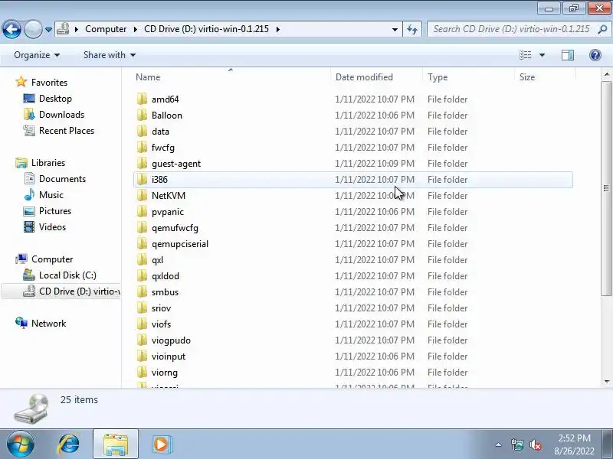Open Windows Media Player from taskbar
The width and height of the screenshot is (613, 459).
(160, 444)
